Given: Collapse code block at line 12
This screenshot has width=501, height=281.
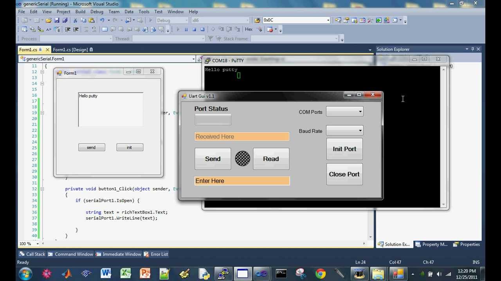Looking at the screenshot, I should point(42,72).
